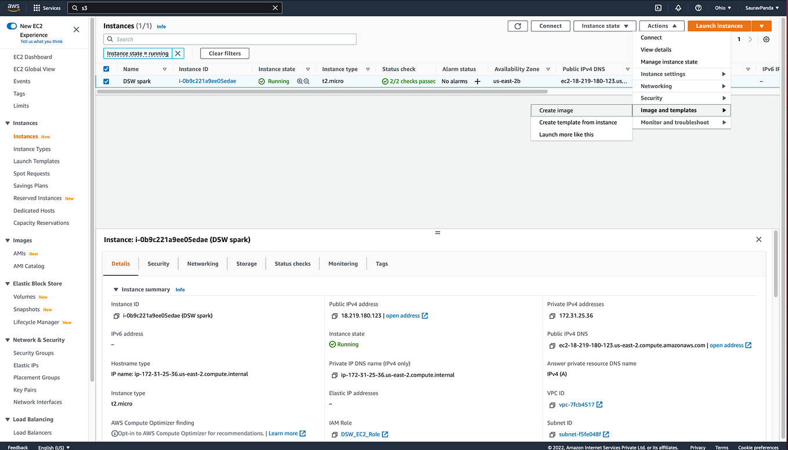The image size is (788, 450).
Task: Open English (US) language selector
Action: pos(54,447)
